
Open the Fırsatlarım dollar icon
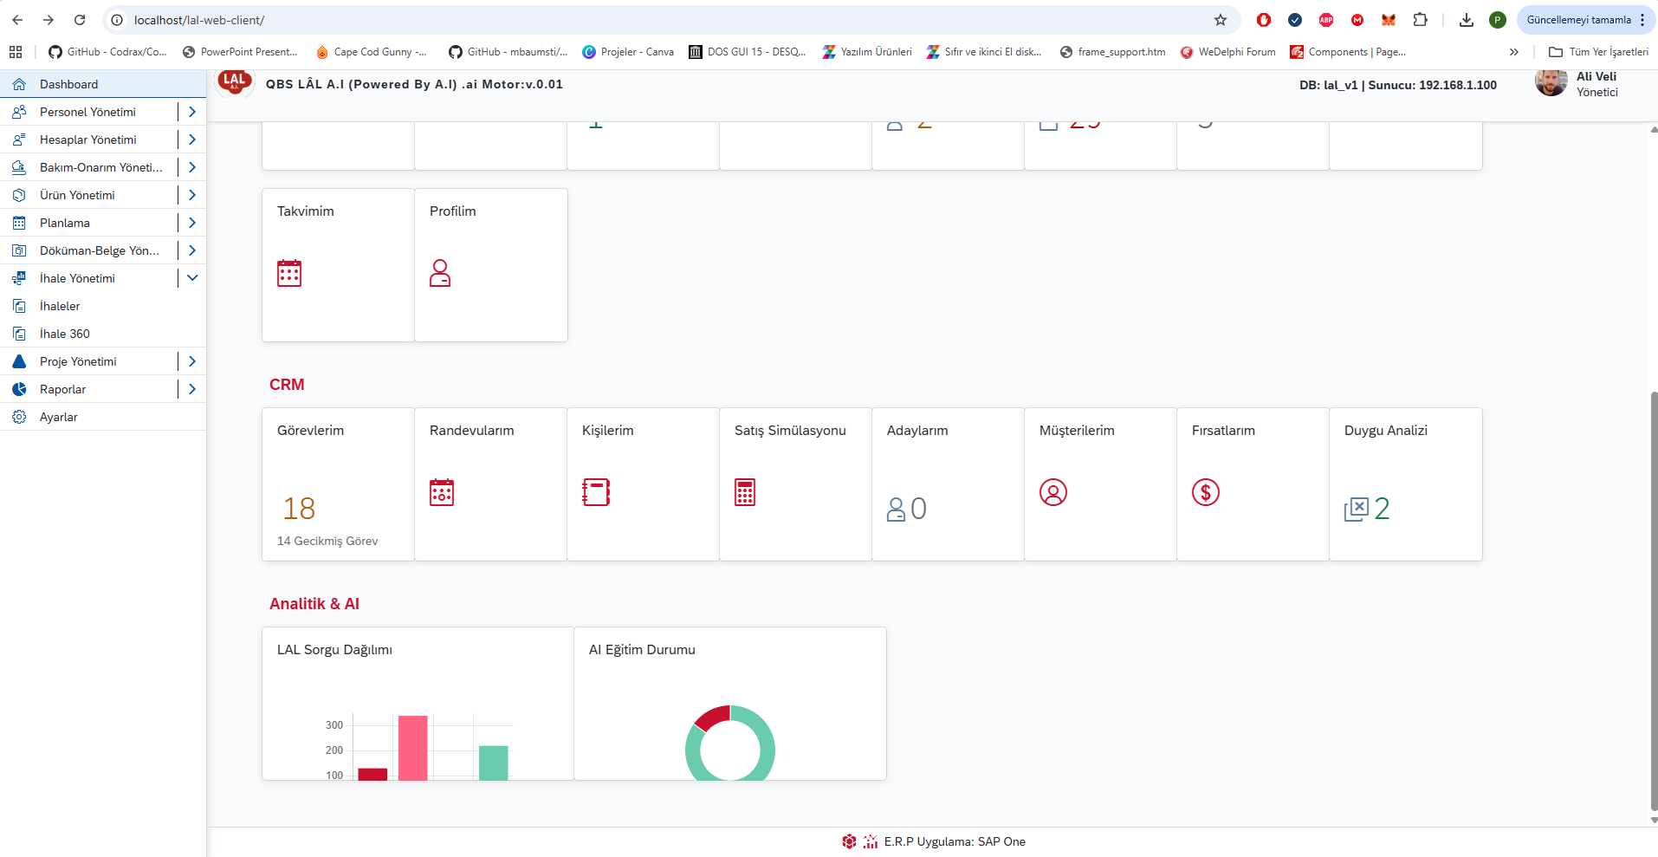click(x=1206, y=492)
